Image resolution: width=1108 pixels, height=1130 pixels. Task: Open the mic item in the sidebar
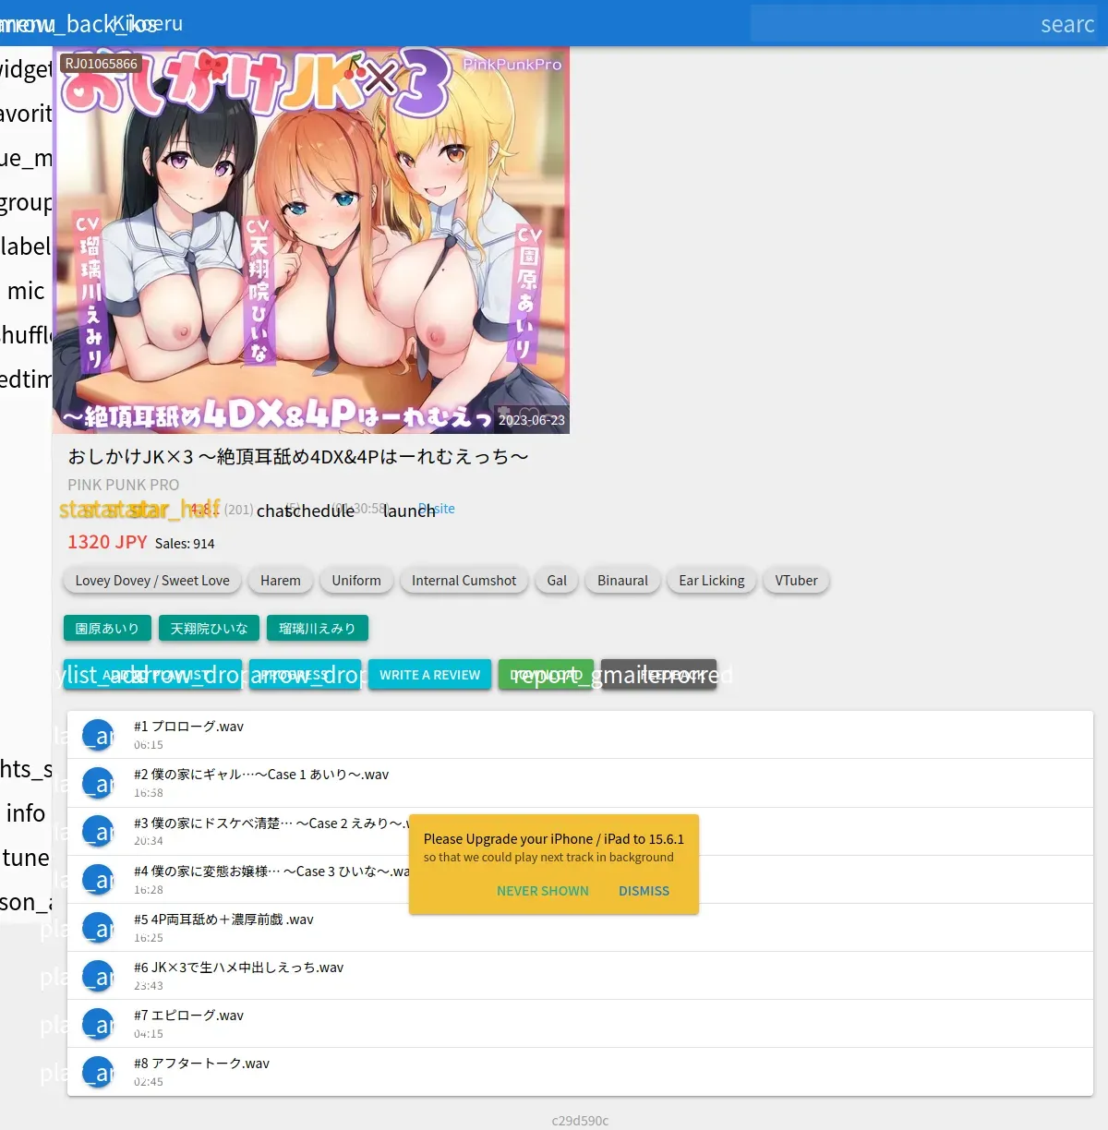click(26, 291)
